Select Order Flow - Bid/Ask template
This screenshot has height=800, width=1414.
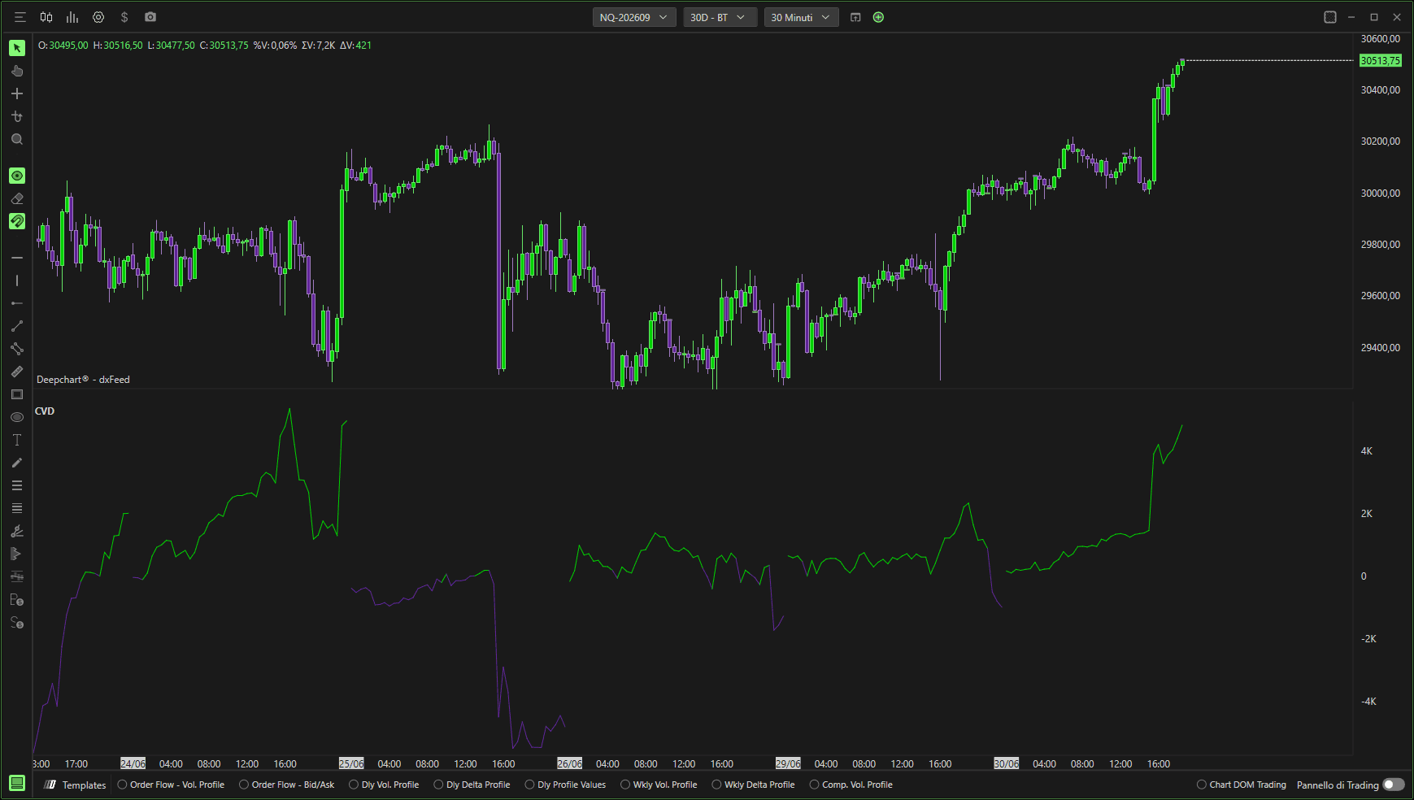click(x=287, y=785)
